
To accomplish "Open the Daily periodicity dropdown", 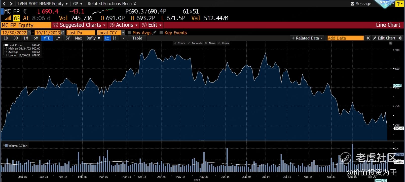I will [93, 38].
